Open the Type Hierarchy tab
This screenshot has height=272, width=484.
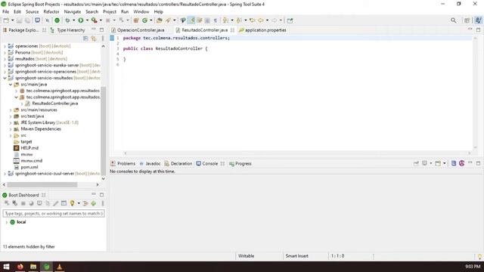(67, 30)
